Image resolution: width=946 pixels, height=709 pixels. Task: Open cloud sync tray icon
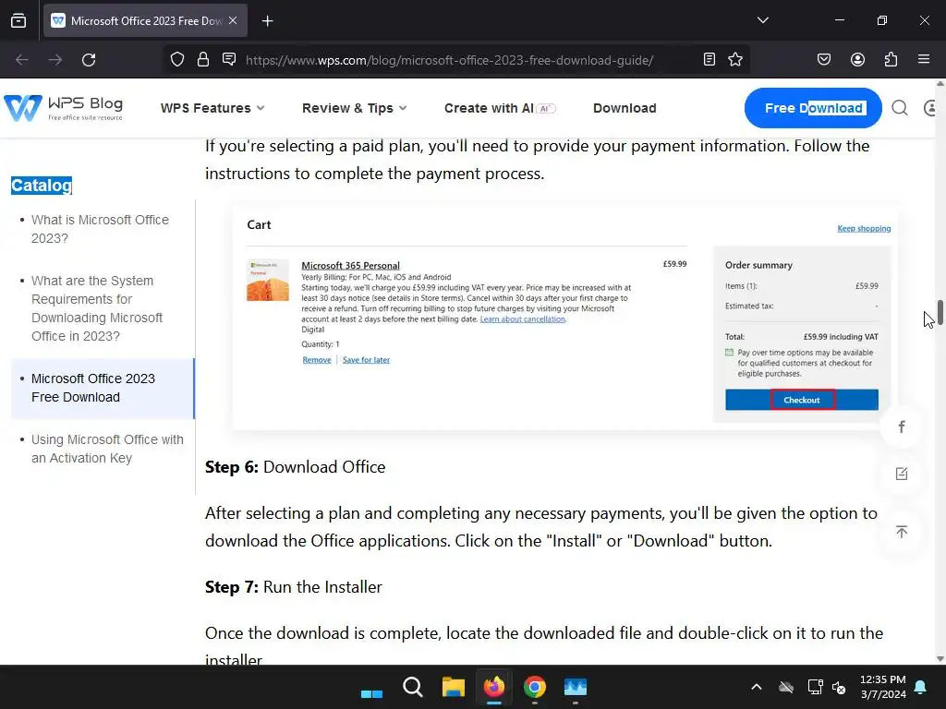pos(785,687)
